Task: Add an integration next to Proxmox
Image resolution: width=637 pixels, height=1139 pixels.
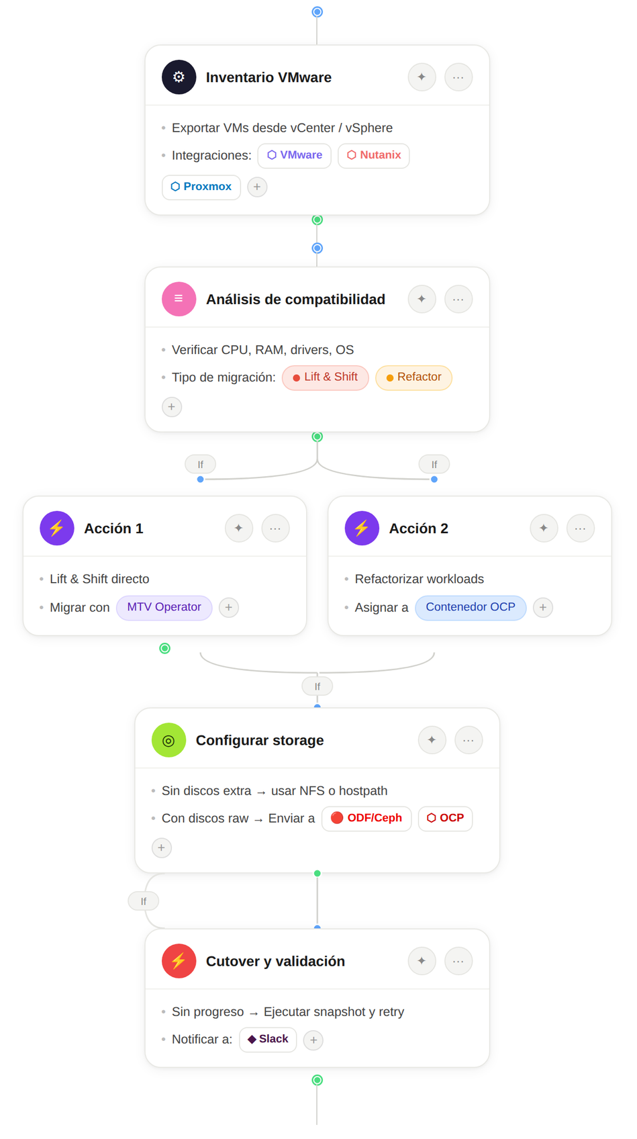Action: 257,187
